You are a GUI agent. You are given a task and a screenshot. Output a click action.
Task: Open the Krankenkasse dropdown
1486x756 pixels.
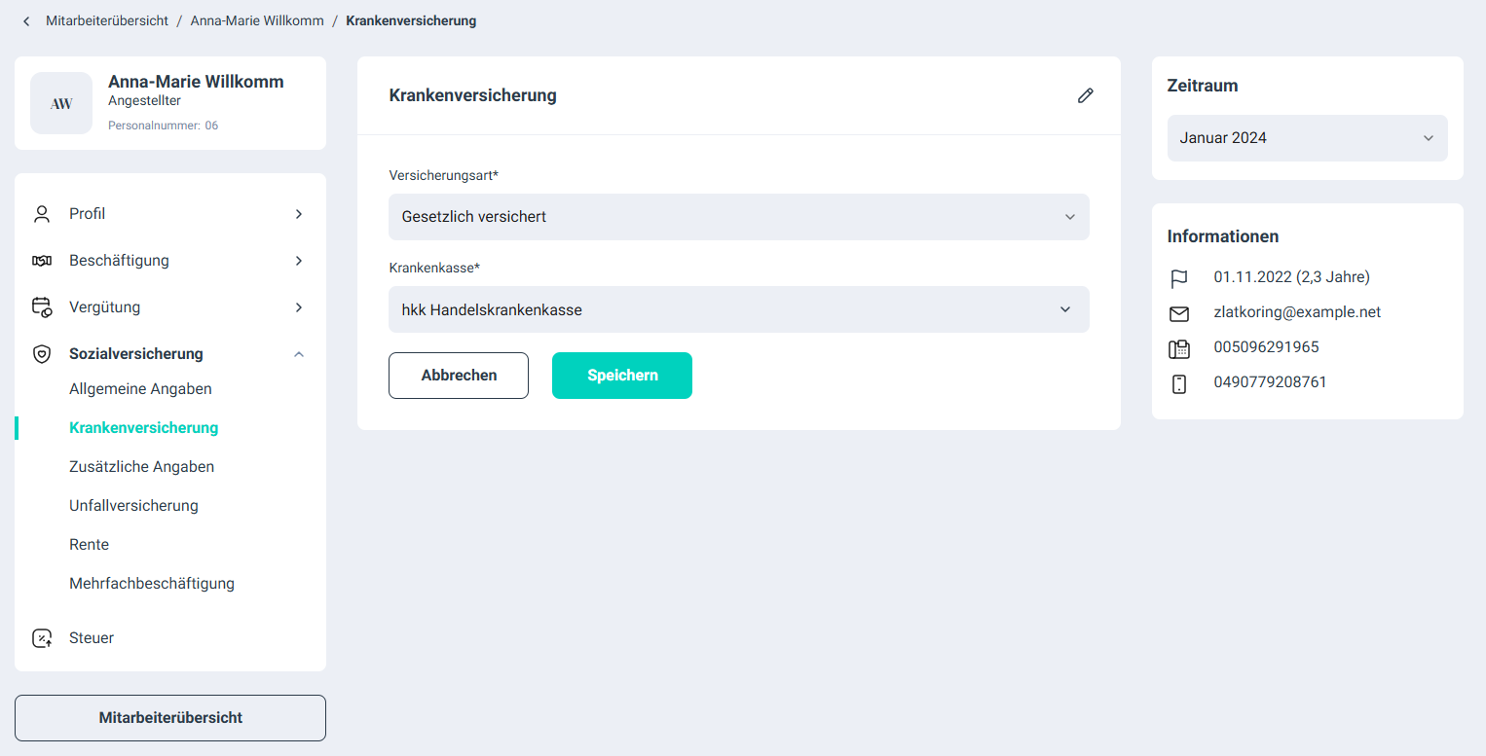tap(738, 309)
